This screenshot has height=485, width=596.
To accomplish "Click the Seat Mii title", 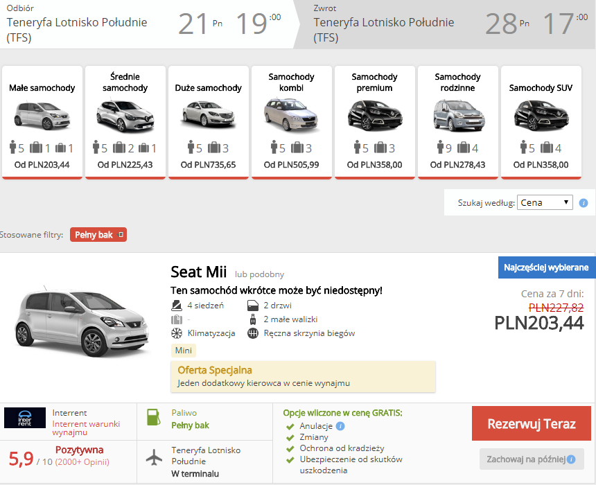I will 198,272.
